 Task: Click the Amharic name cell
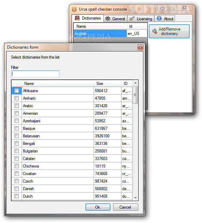[58, 98]
